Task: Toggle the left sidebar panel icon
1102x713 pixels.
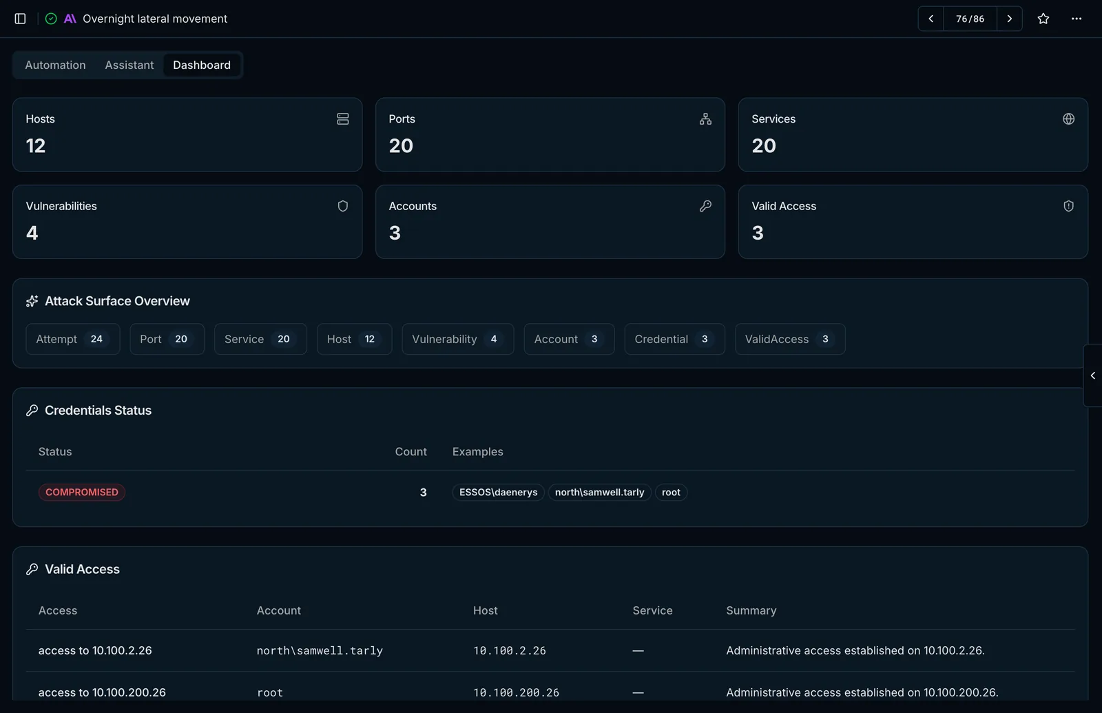Action: (x=20, y=19)
